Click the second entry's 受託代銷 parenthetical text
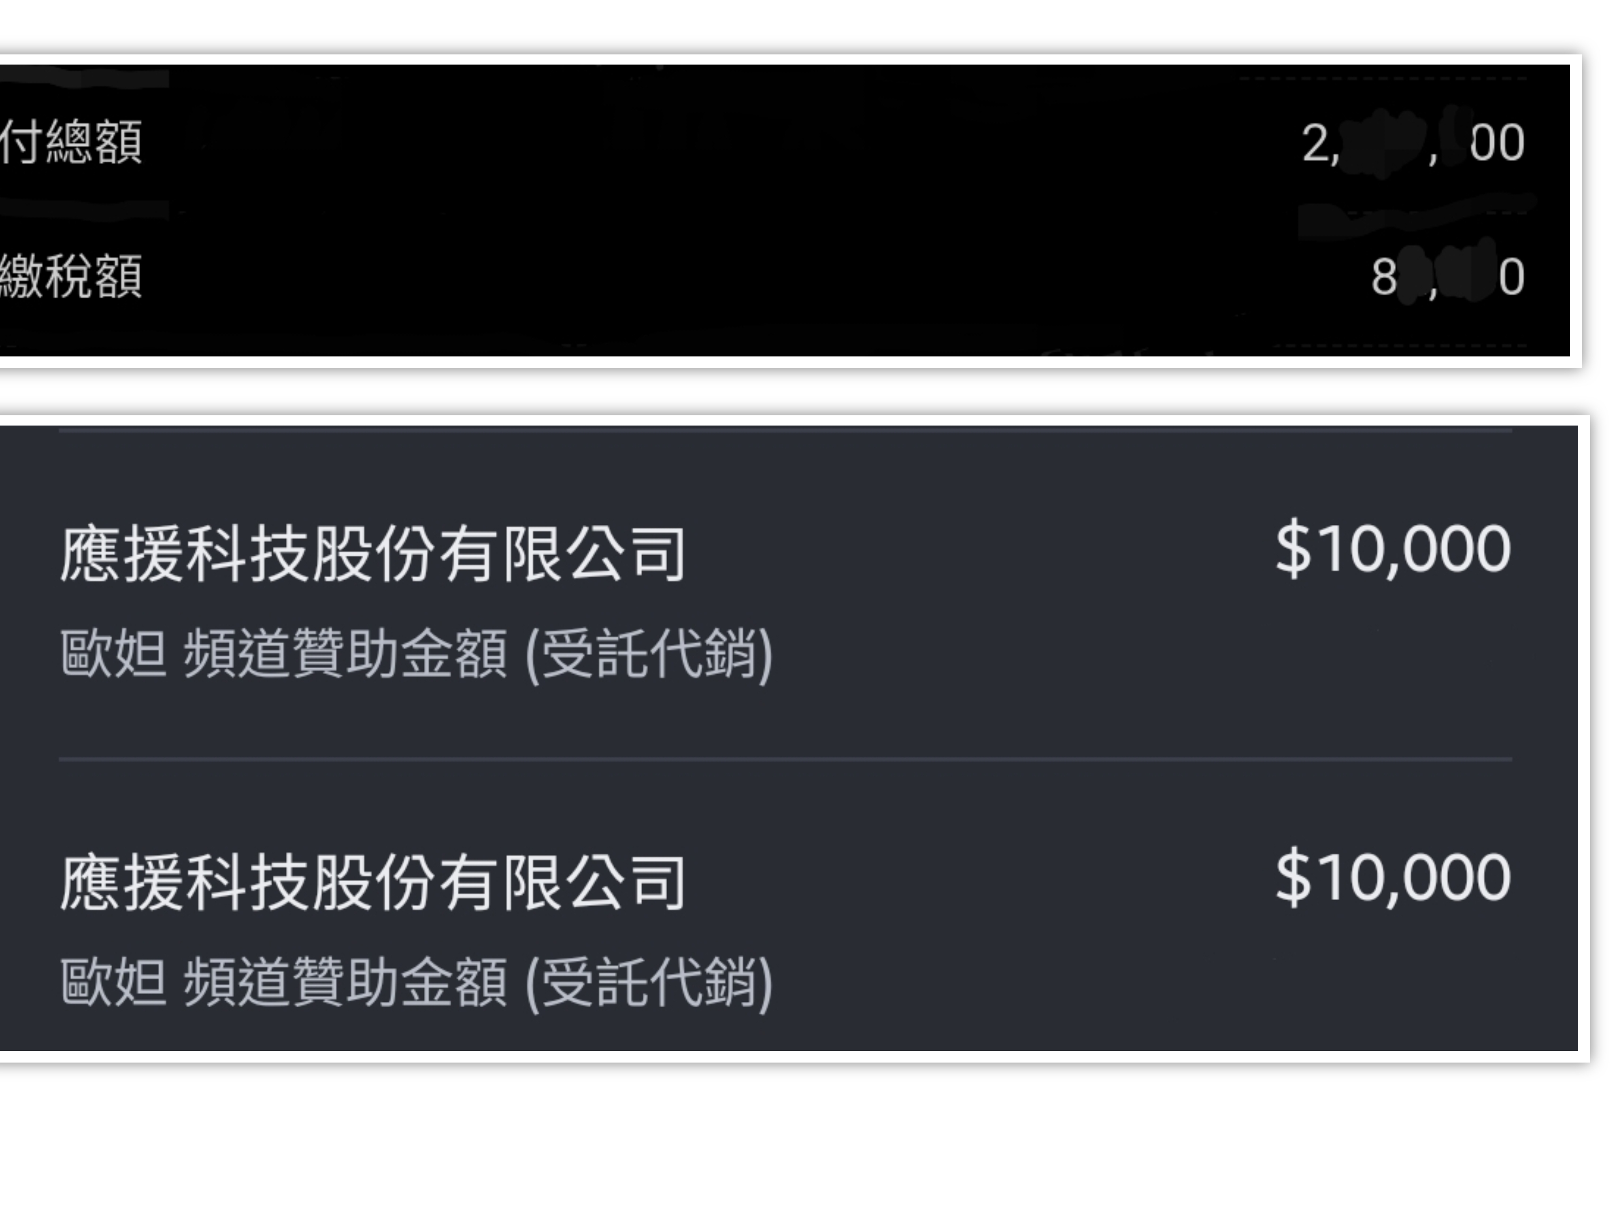This screenshot has height=1214, width=1619. pyautogui.click(x=649, y=984)
